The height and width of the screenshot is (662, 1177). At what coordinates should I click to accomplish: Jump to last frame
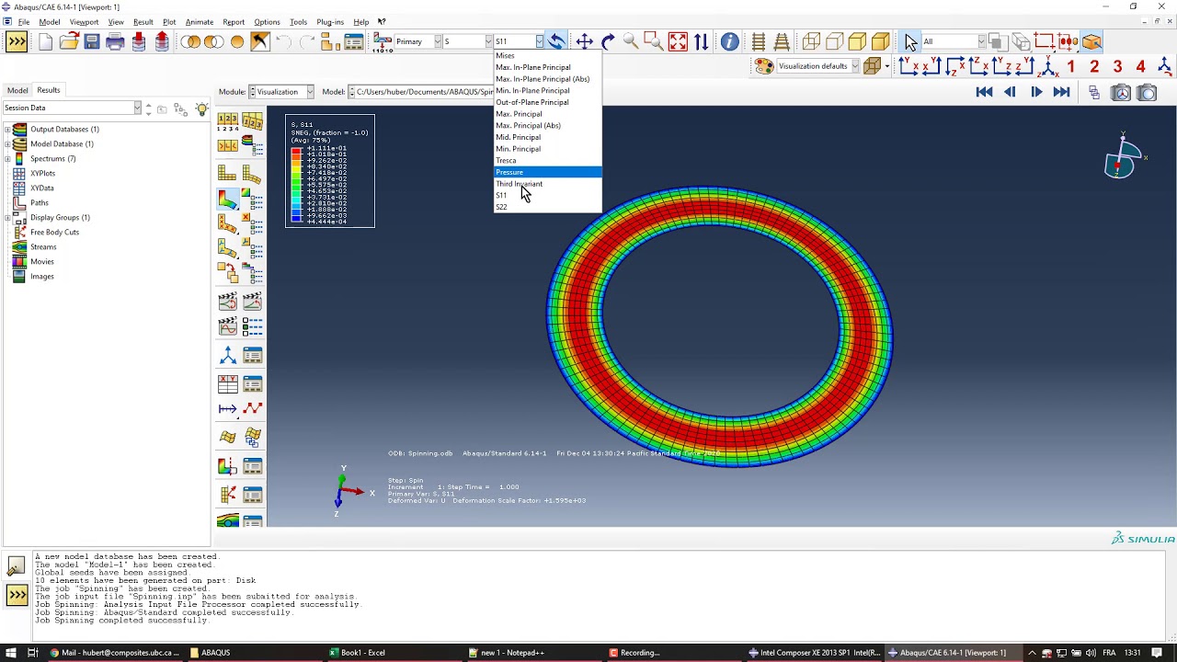point(1061,92)
